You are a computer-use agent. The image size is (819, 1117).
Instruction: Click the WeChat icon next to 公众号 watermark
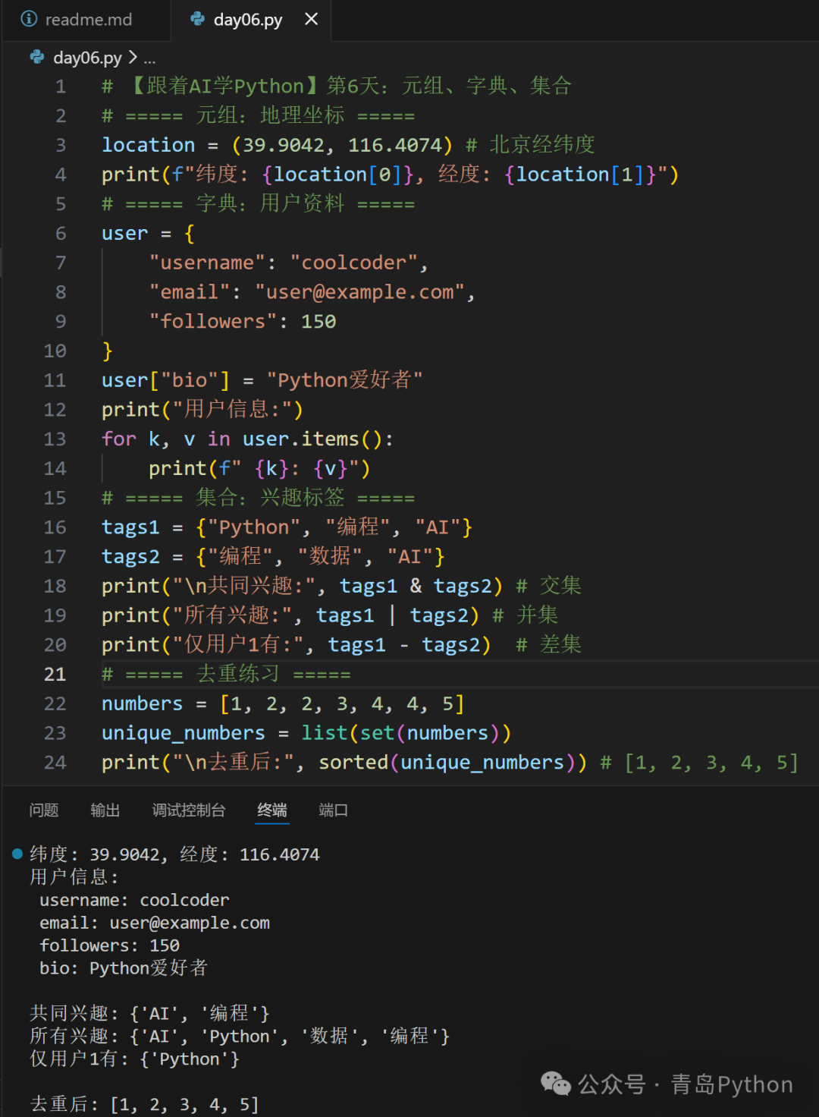(556, 1084)
